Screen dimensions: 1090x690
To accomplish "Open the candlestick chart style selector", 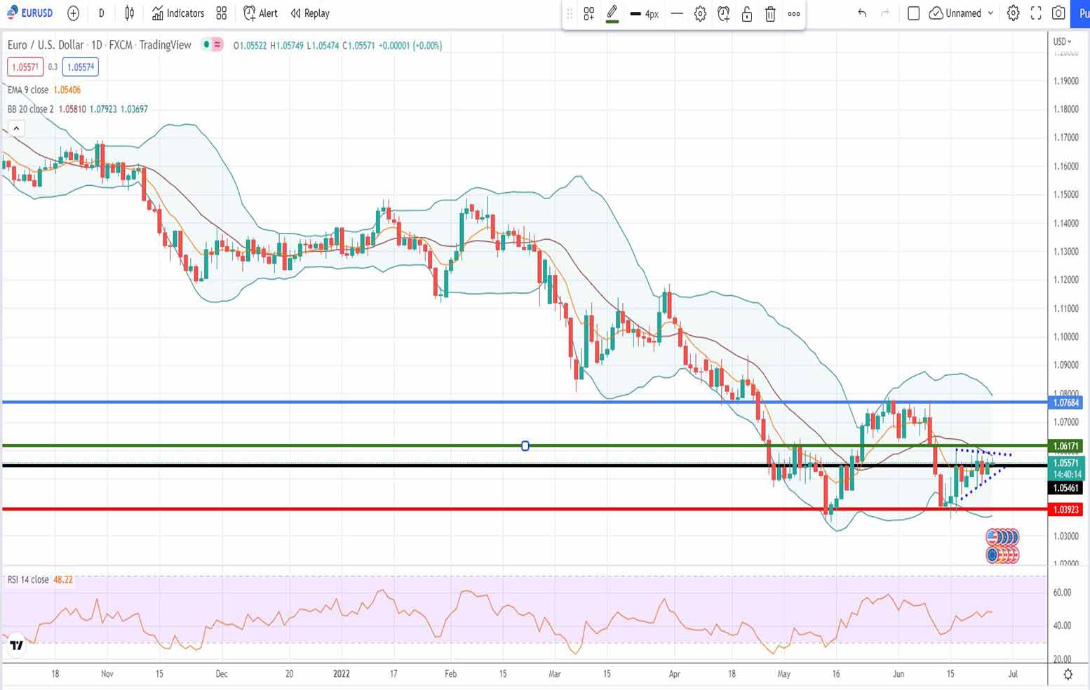I will [130, 13].
